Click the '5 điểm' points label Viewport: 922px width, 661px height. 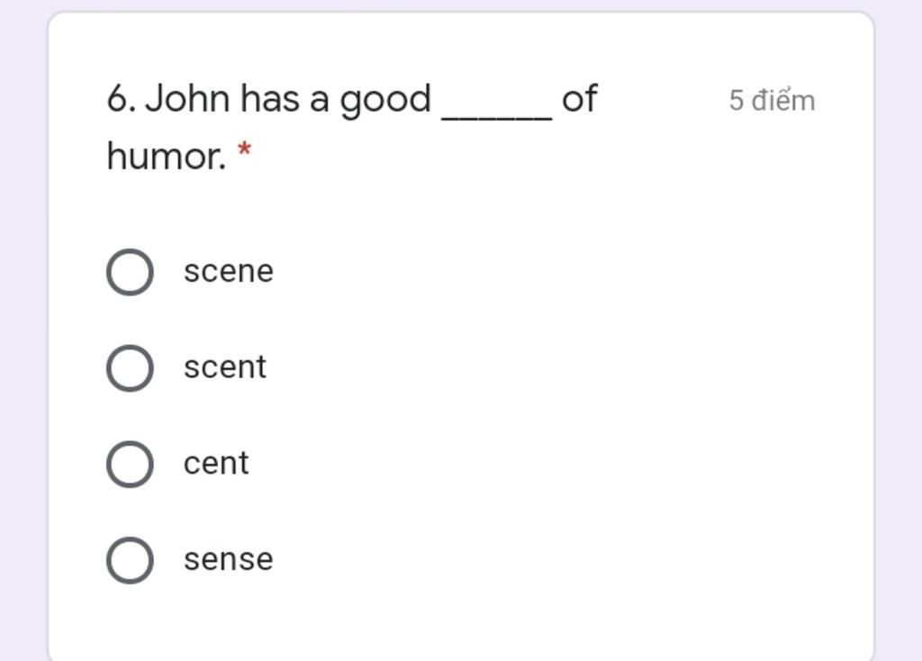772,101
